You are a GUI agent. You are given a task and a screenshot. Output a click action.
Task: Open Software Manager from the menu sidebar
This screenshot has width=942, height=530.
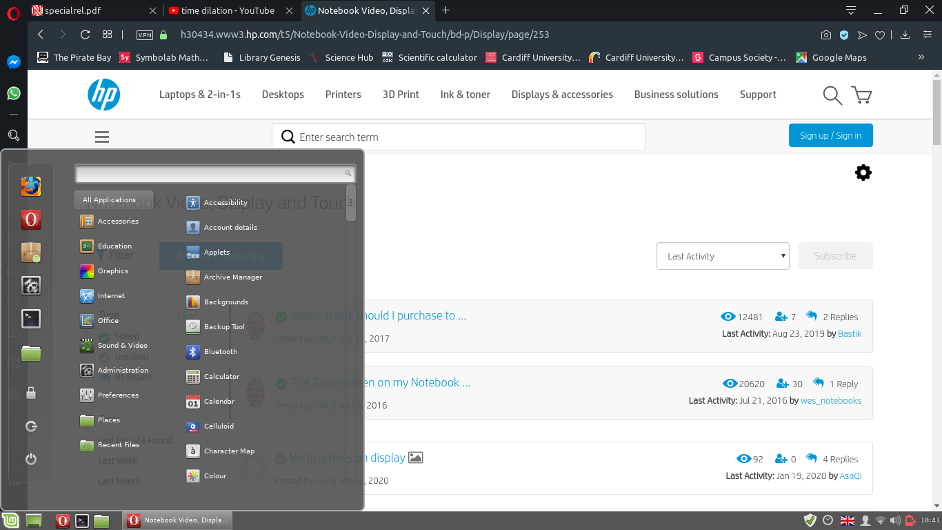coord(31,252)
